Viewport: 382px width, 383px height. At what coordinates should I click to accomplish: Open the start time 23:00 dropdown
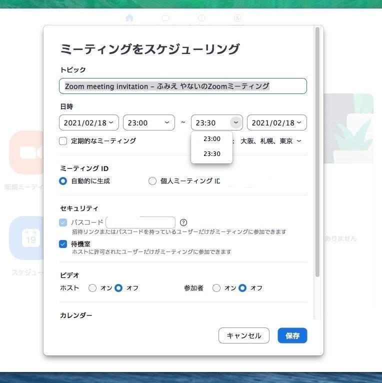[149, 122]
